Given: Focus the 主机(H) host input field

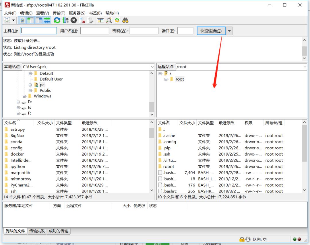Looking at the screenshot, I should click(x=38, y=31).
